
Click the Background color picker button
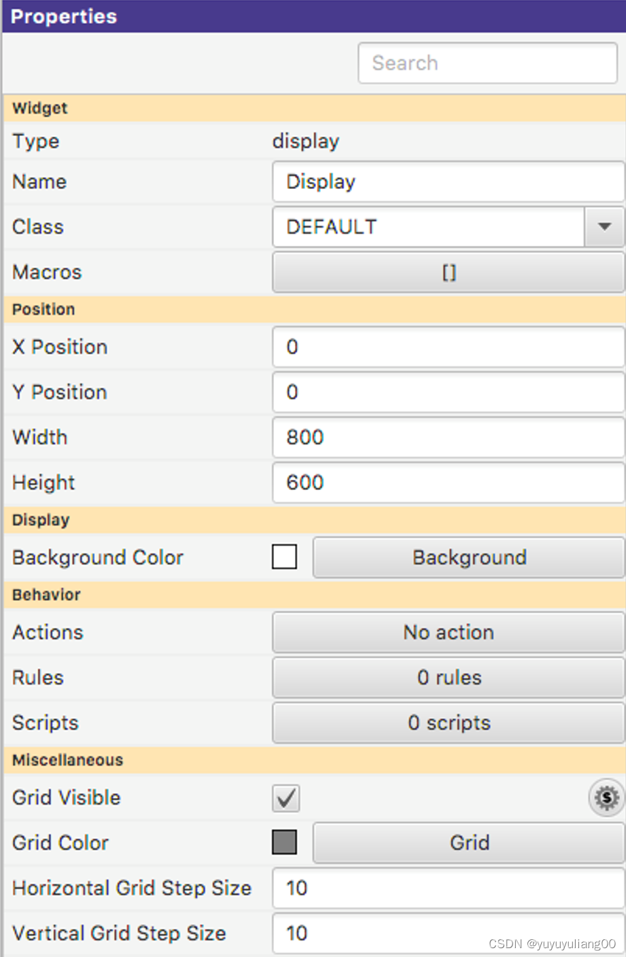(468, 557)
